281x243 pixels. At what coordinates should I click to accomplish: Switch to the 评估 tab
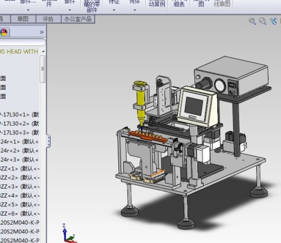pos(48,19)
